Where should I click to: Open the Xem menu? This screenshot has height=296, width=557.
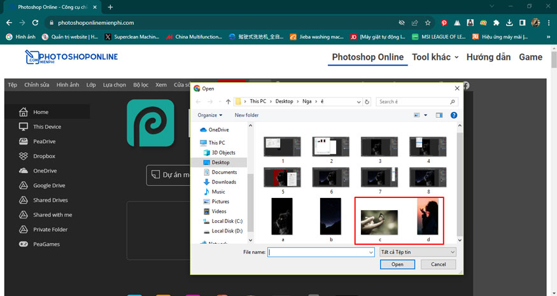[x=161, y=85]
